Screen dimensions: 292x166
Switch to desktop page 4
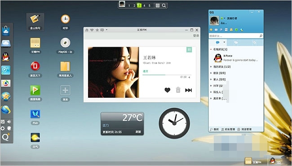point(144,5)
